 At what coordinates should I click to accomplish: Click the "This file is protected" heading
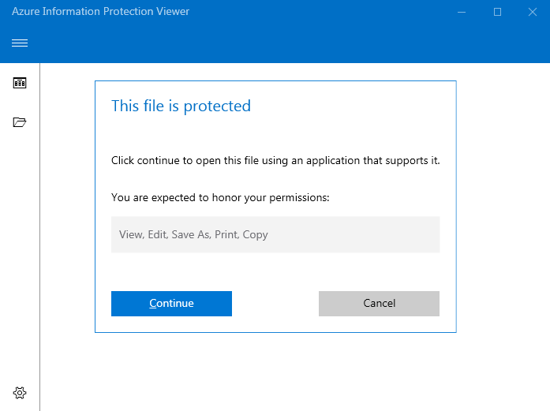[181, 106]
